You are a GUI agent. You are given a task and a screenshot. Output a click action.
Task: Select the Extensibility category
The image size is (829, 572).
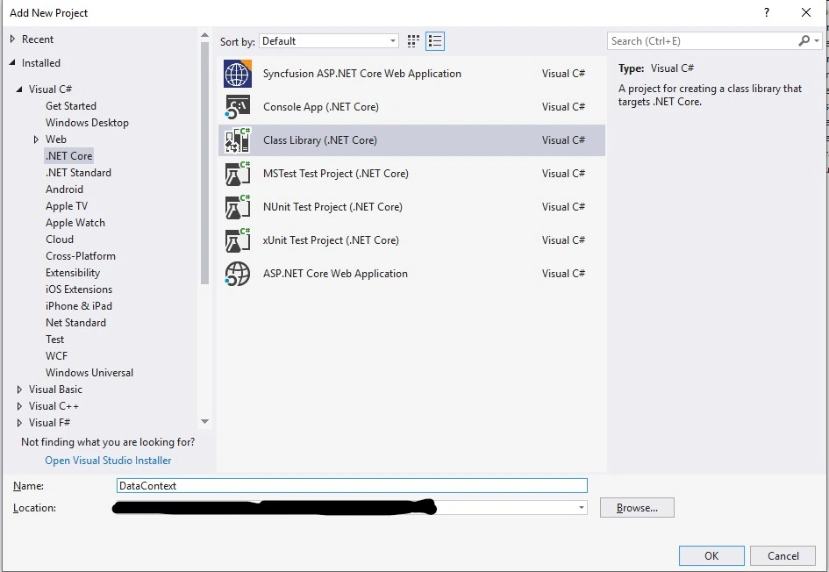(73, 273)
